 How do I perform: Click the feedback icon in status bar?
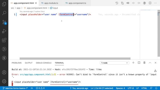(151, 88)
